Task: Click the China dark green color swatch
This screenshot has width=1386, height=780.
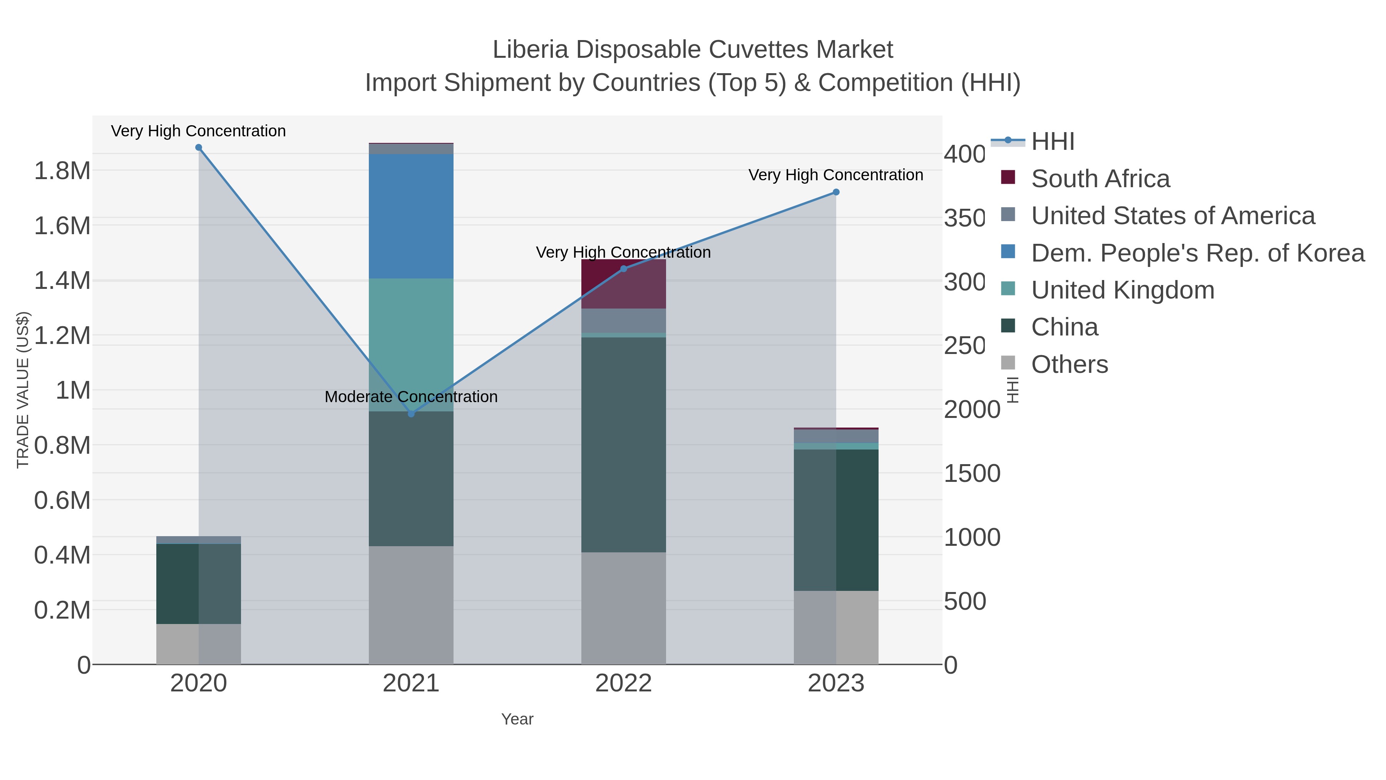Action: [1008, 325]
